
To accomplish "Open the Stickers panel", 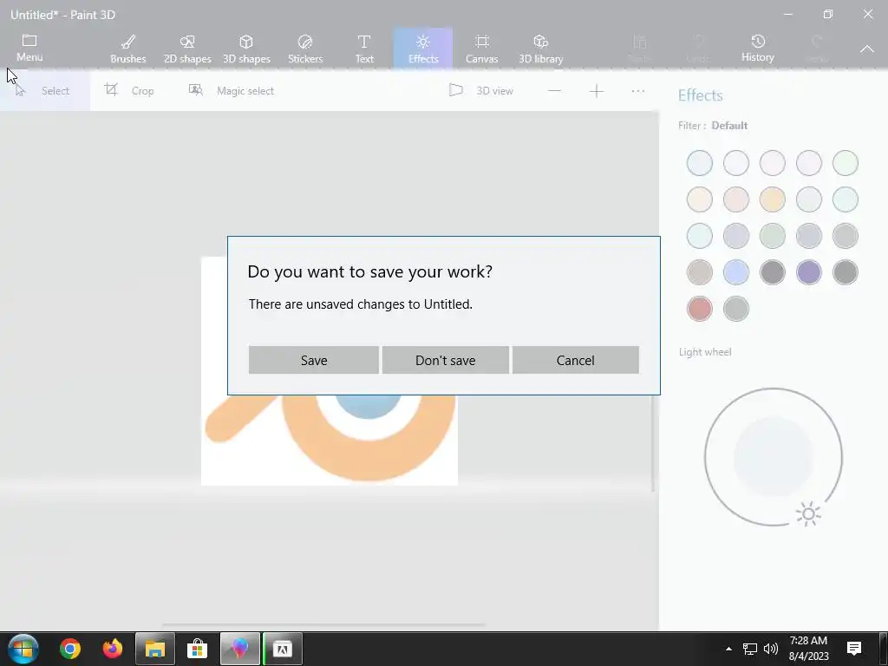I will click(x=305, y=49).
